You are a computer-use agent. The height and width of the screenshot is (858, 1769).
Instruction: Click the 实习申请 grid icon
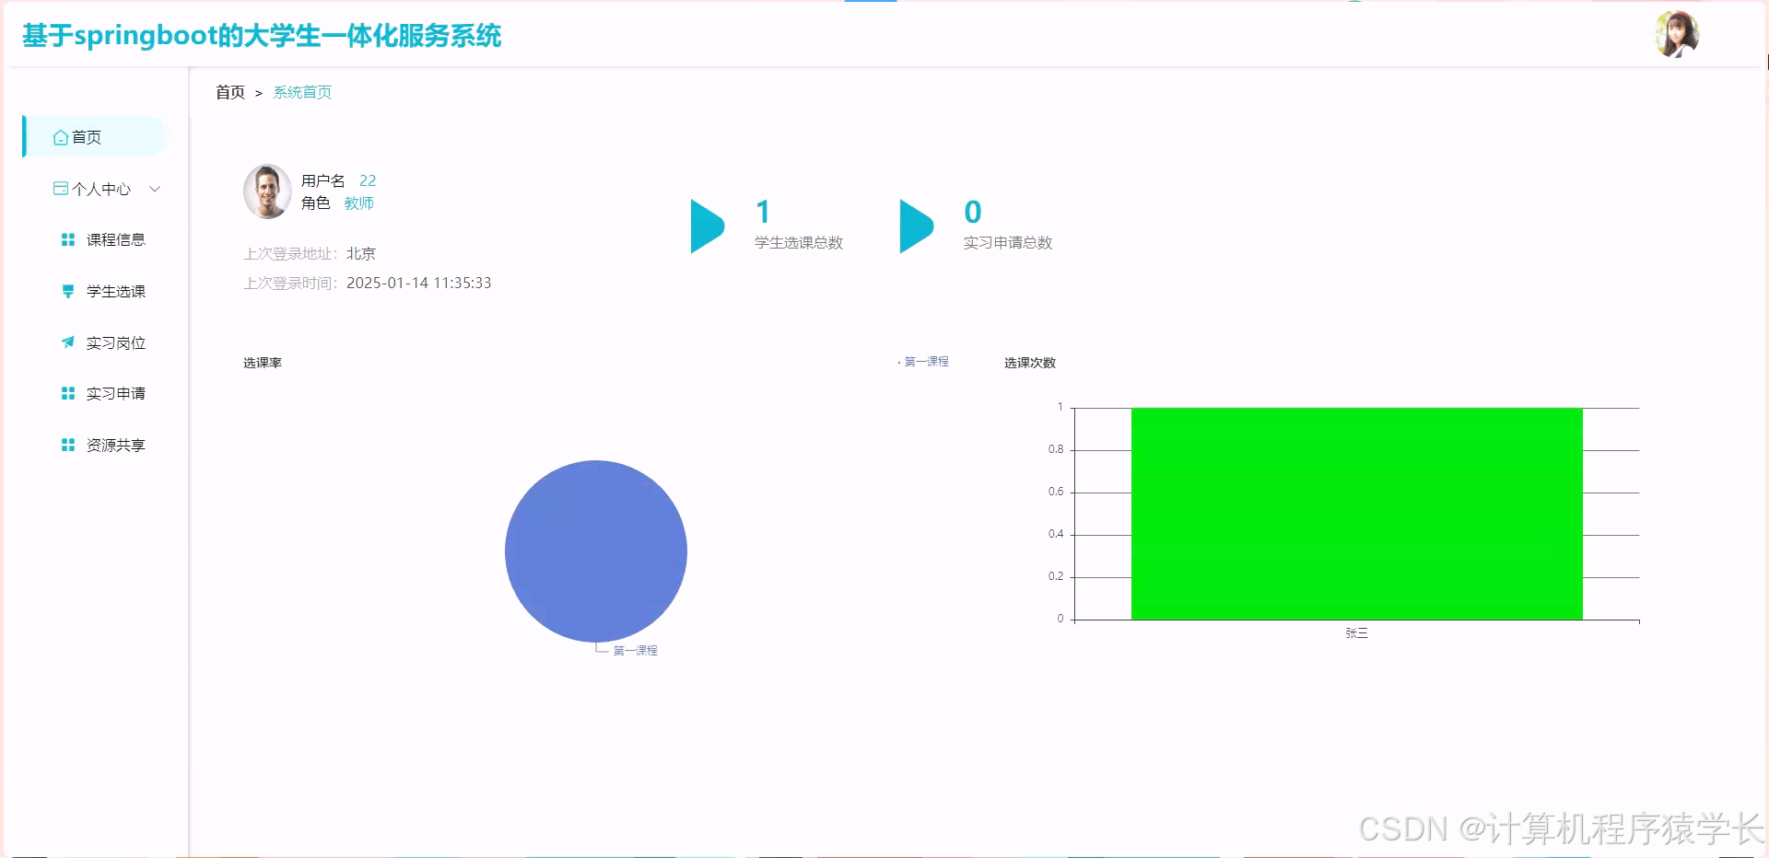pyautogui.click(x=66, y=393)
